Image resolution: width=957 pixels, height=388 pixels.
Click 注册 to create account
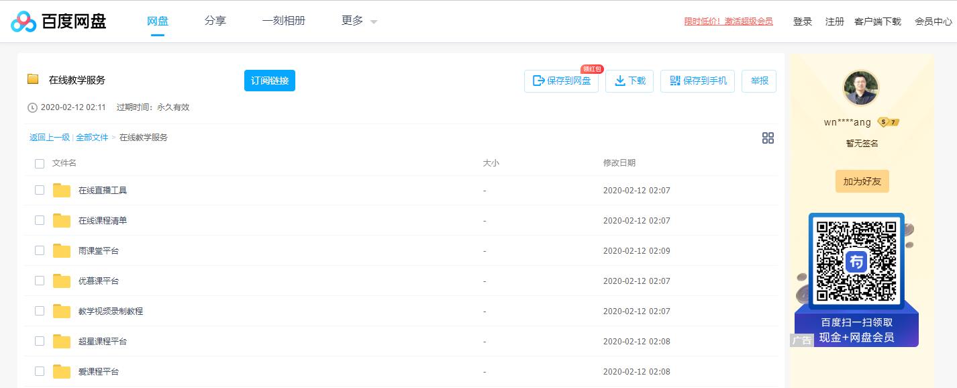point(835,21)
